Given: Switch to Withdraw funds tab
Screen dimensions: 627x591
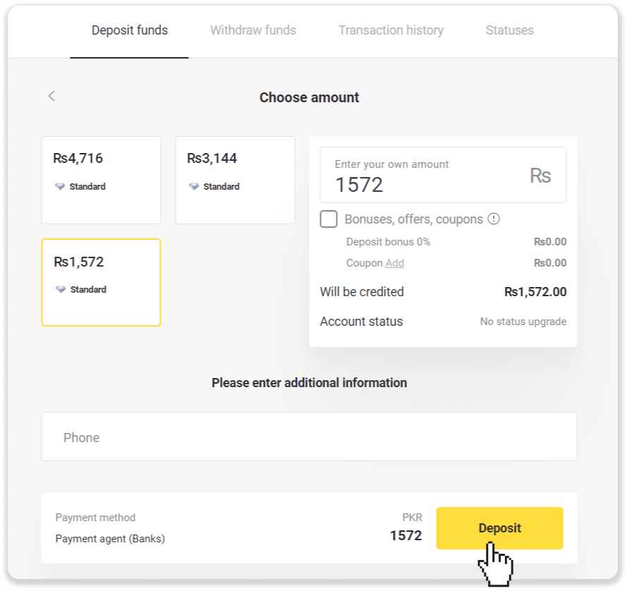Looking at the screenshot, I should pyautogui.click(x=252, y=30).
